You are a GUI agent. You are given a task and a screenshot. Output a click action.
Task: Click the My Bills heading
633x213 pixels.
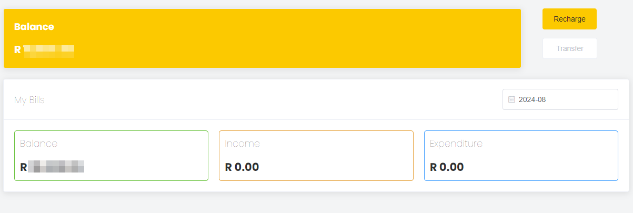[x=29, y=100]
